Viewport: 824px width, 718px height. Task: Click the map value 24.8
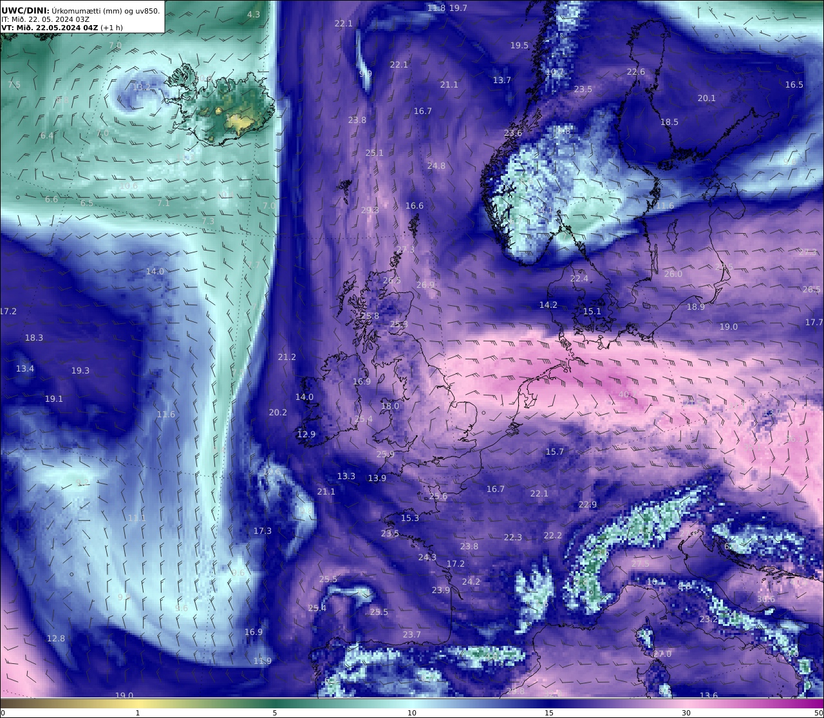436,165
